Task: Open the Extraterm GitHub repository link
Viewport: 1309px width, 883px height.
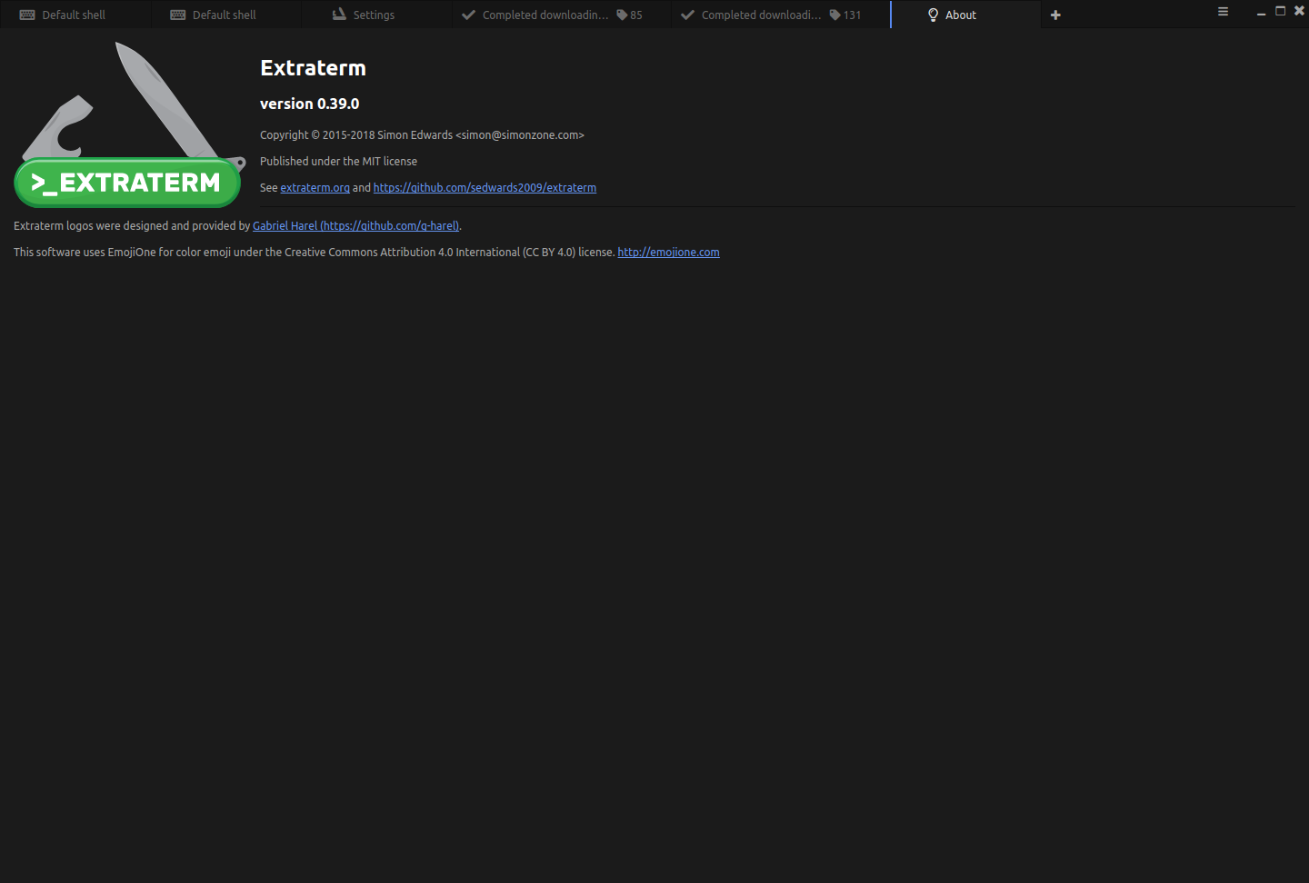Action: [x=485, y=187]
